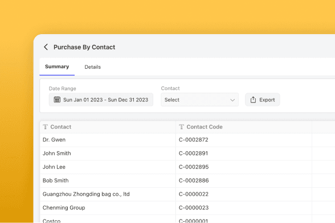Click contact code C-0002895

pyautogui.click(x=194, y=167)
